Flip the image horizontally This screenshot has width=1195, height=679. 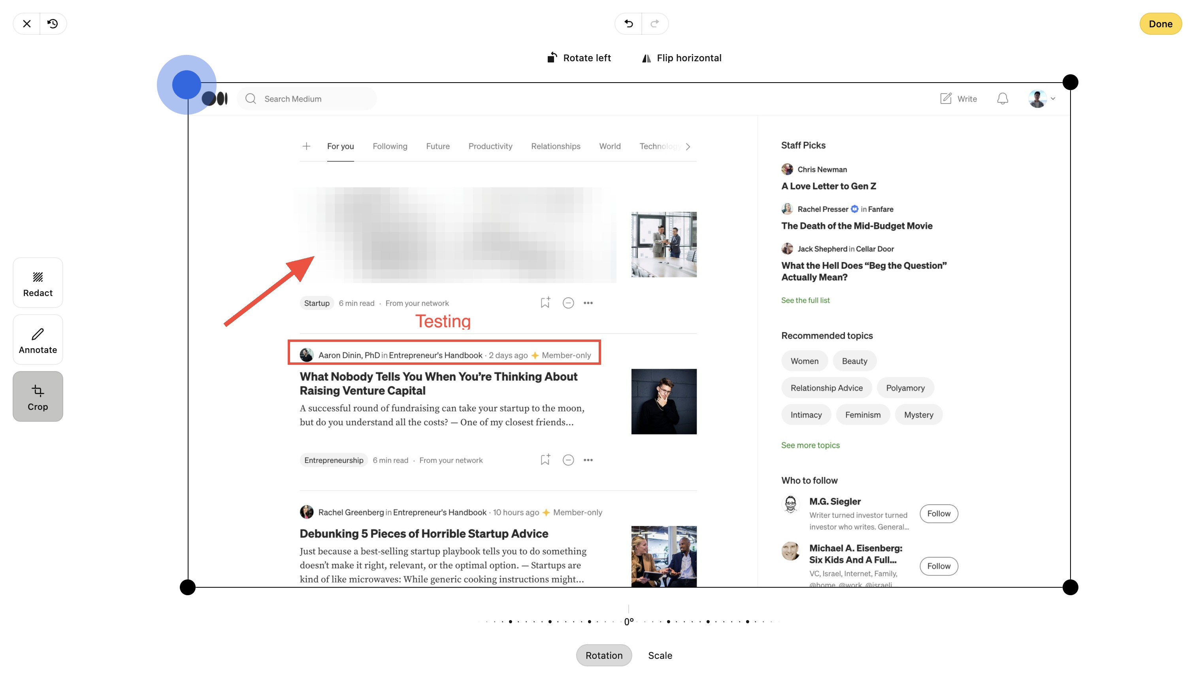coord(681,58)
